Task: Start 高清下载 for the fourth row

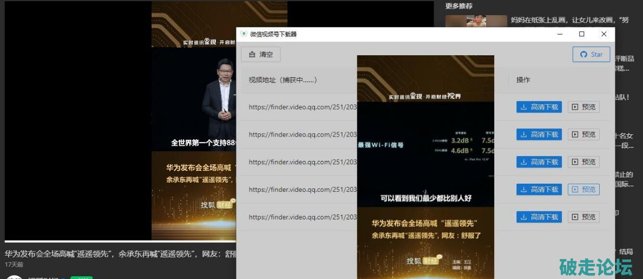Action: coord(539,190)
